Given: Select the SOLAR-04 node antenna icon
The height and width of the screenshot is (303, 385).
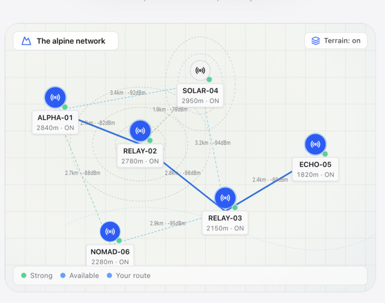Looking at the screenshot, I should (200, 70).
